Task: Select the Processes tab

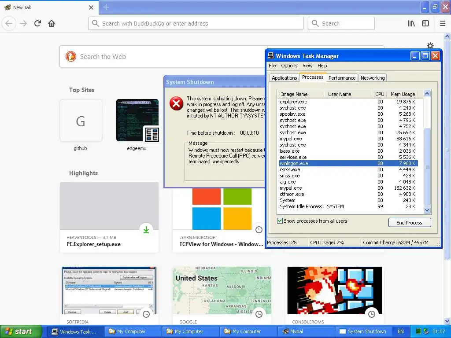Action: pyautogui.click(x=313, y=77)
